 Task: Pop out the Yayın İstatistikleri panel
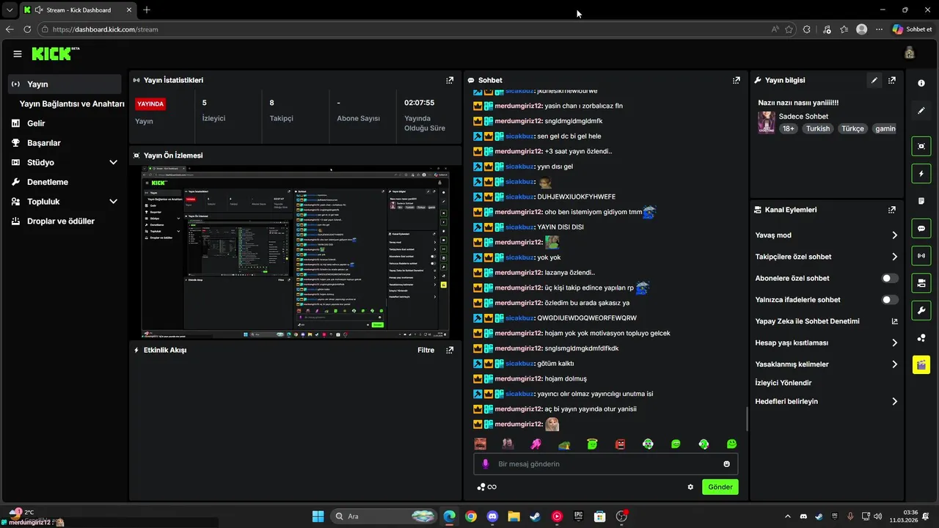point(450,80)
